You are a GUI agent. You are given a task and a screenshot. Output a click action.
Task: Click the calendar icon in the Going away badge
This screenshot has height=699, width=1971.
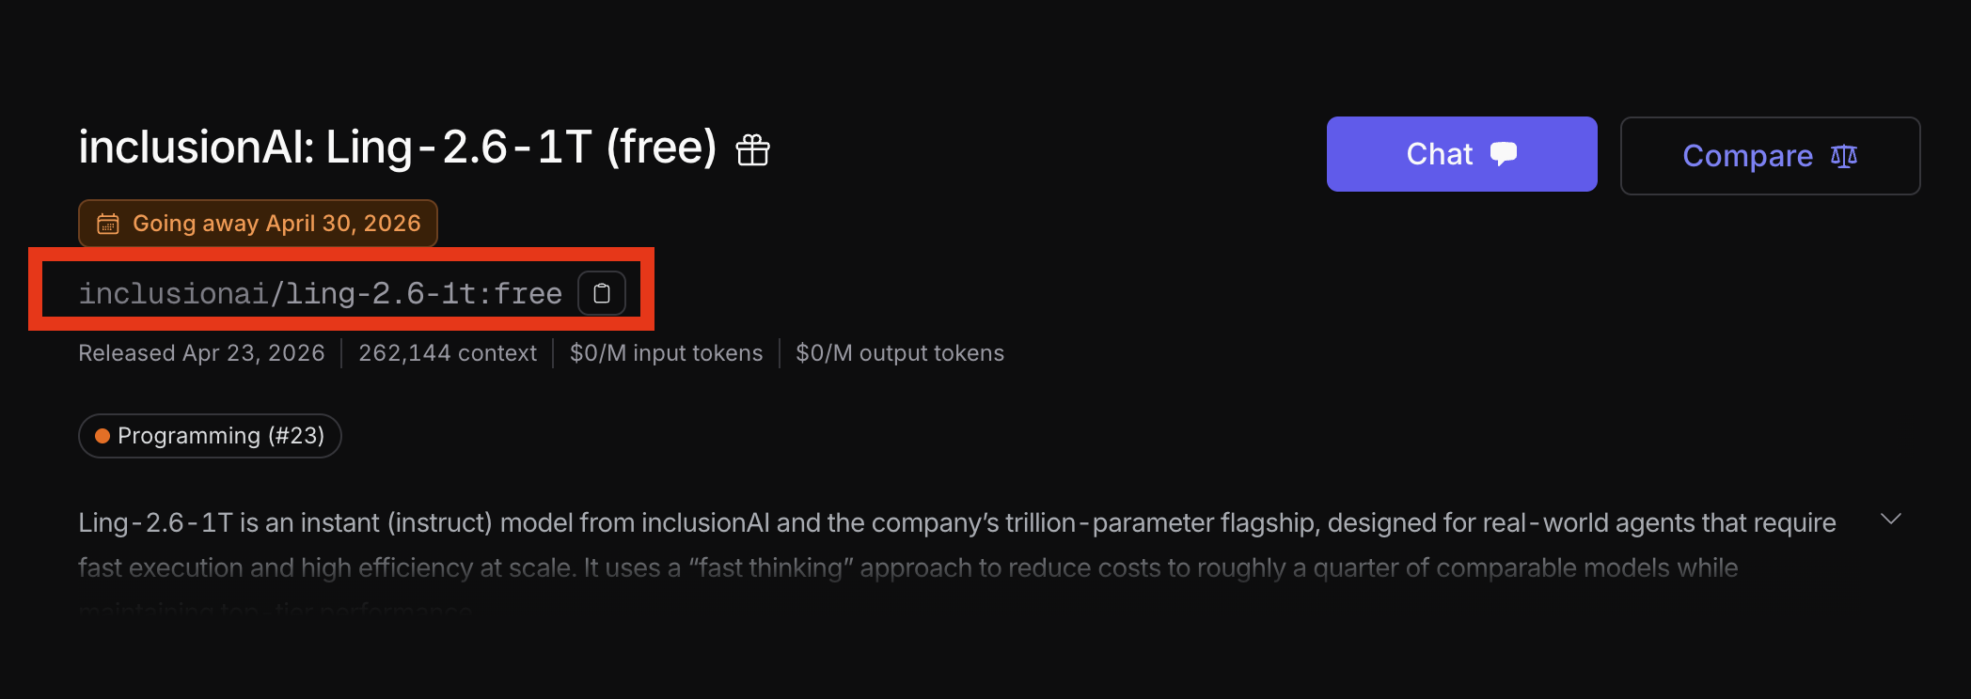point(108,224)
